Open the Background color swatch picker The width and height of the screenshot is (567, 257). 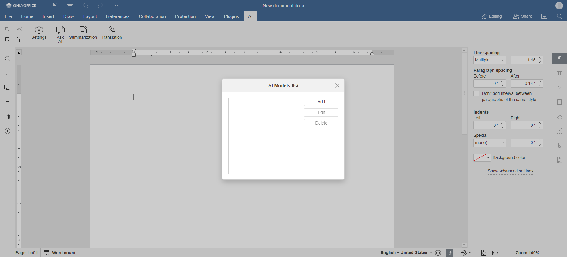pyautogui.click(x=482, y=158)
